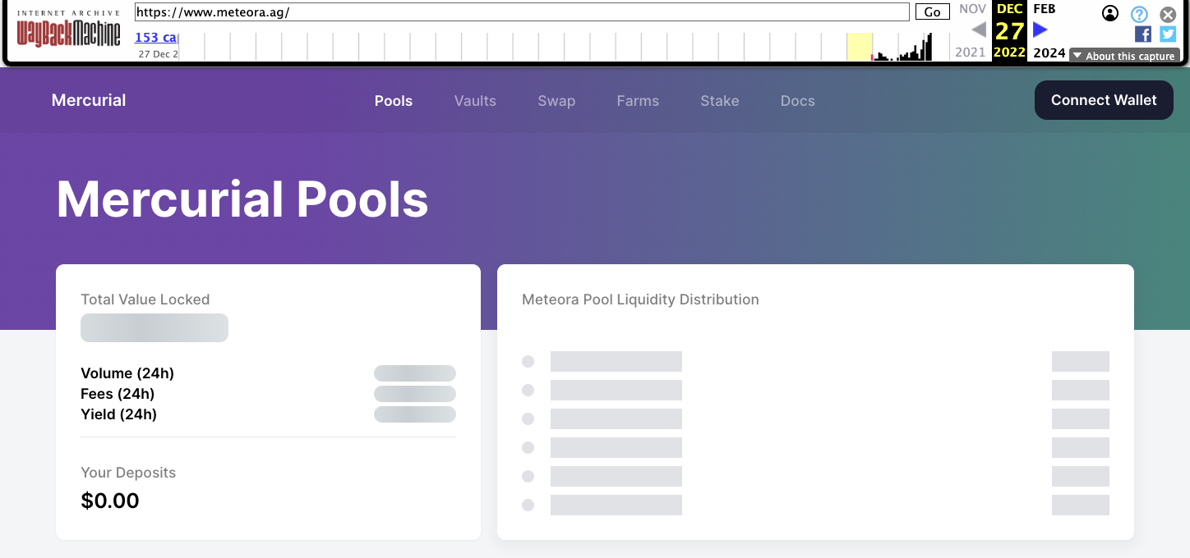Click the 27 capture date
The width and height of the screenshot is (1190, 558).
click(x=1009, y=31)
